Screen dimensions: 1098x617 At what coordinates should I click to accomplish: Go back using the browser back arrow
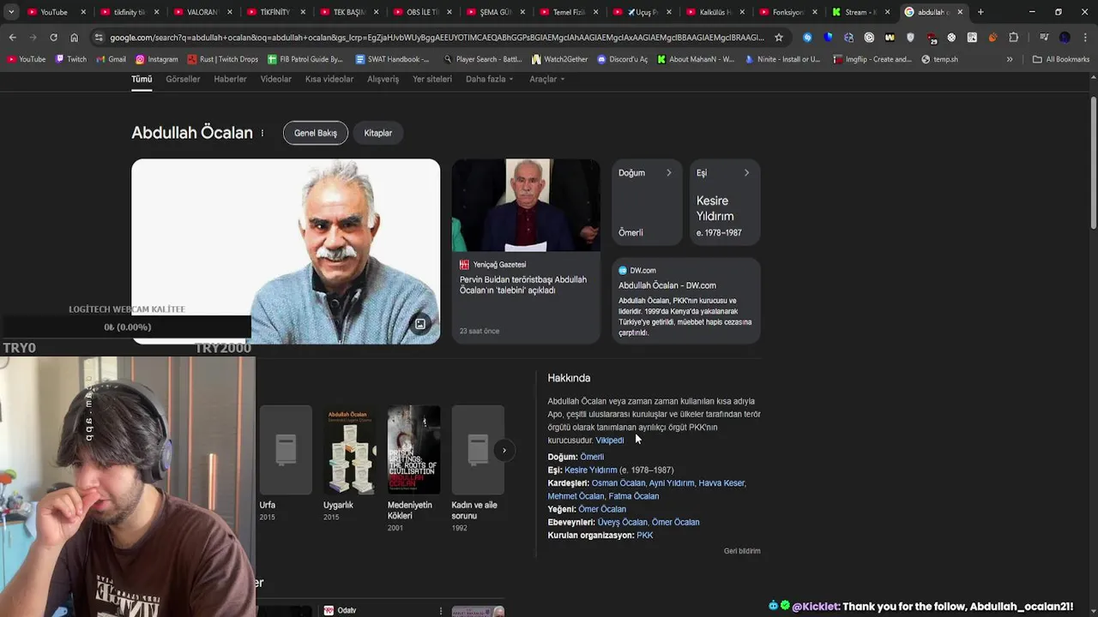click(12, 38)
